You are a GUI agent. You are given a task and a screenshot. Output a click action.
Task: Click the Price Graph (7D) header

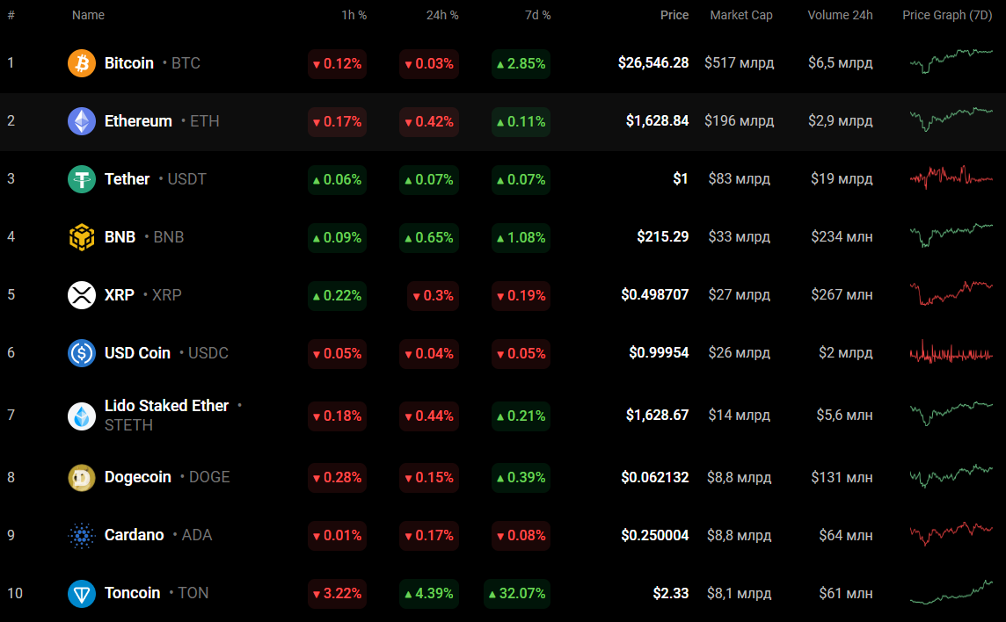(x=947, y=15)
